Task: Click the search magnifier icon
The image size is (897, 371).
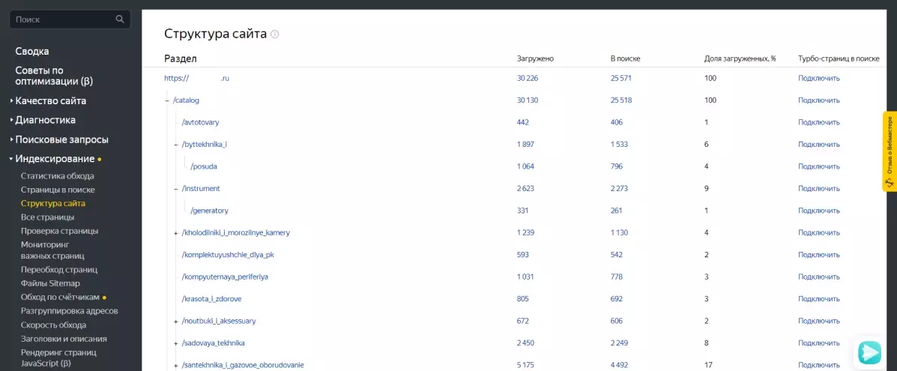Action: (120, 19)
